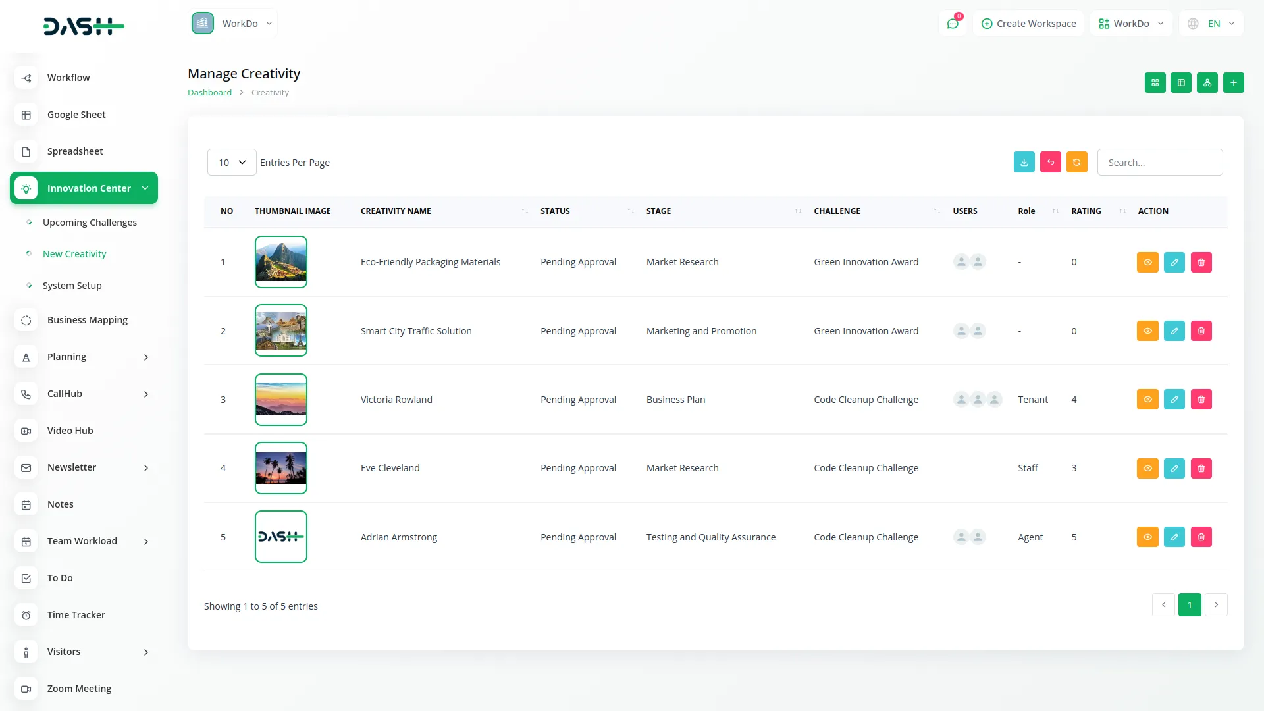Click the green plus create button
Screen dimensions: 1264x711
click(x=1233, y=83)
